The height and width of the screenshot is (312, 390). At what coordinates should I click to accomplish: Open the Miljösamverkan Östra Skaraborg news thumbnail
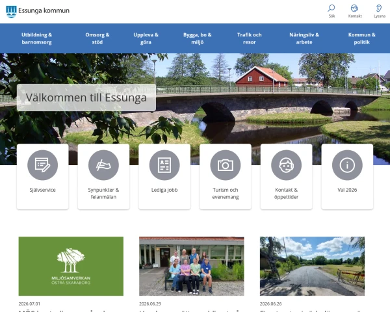(71, 266)
